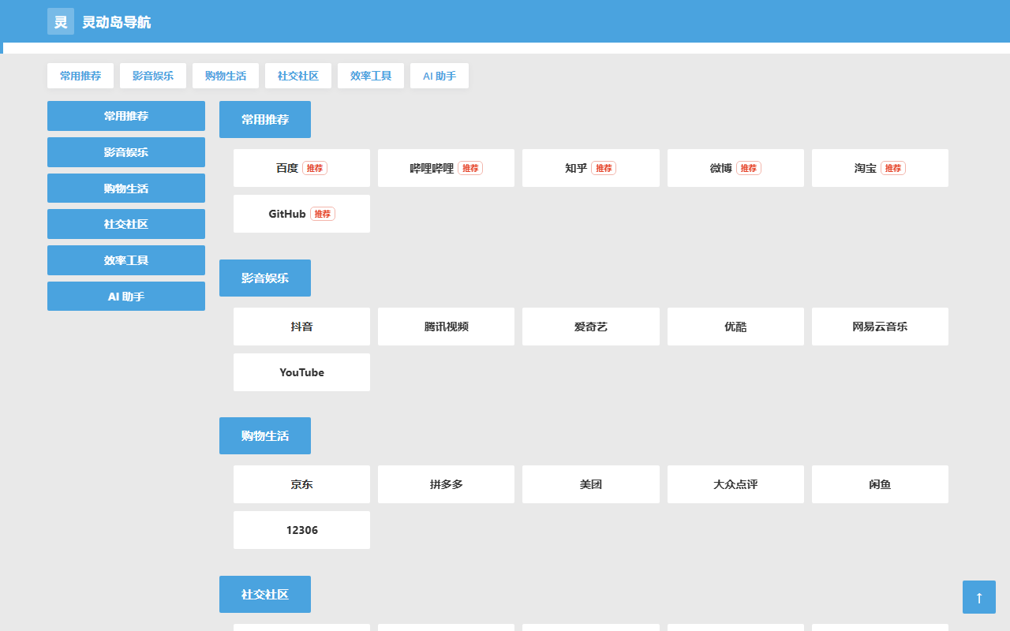Viewport: 1010px width, 631px height.
Task: Click the back-to-top arrow button
Action: pos(979,597)
